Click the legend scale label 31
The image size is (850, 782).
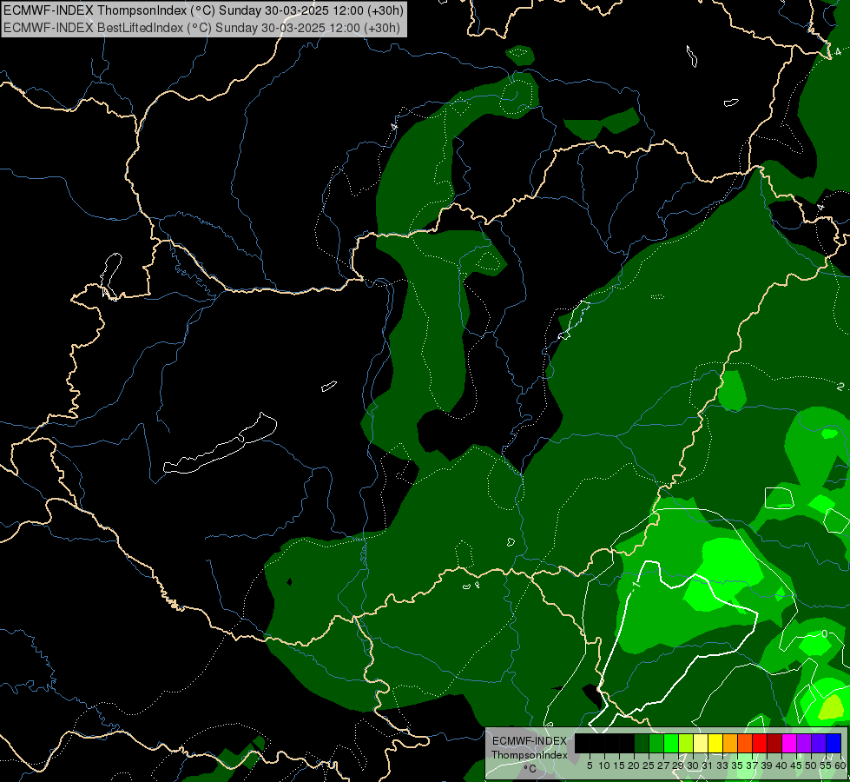(x=708, y=765)
